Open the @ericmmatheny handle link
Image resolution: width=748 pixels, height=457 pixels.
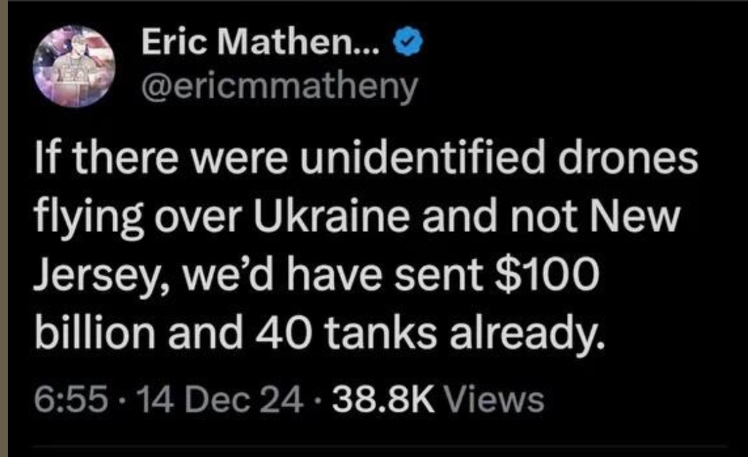click(x=280, y=88)
